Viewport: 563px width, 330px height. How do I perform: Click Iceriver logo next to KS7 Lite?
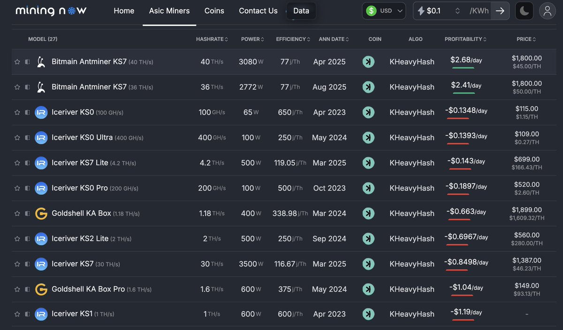coord(41,163)
